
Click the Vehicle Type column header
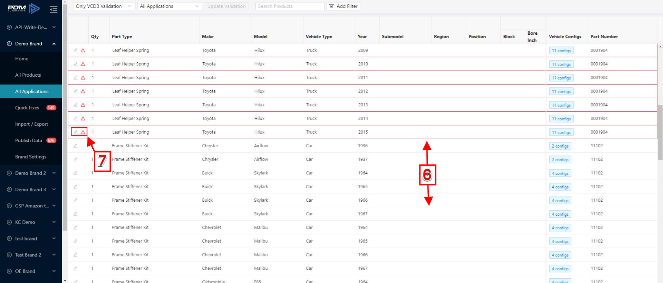(x=319, y=37)
